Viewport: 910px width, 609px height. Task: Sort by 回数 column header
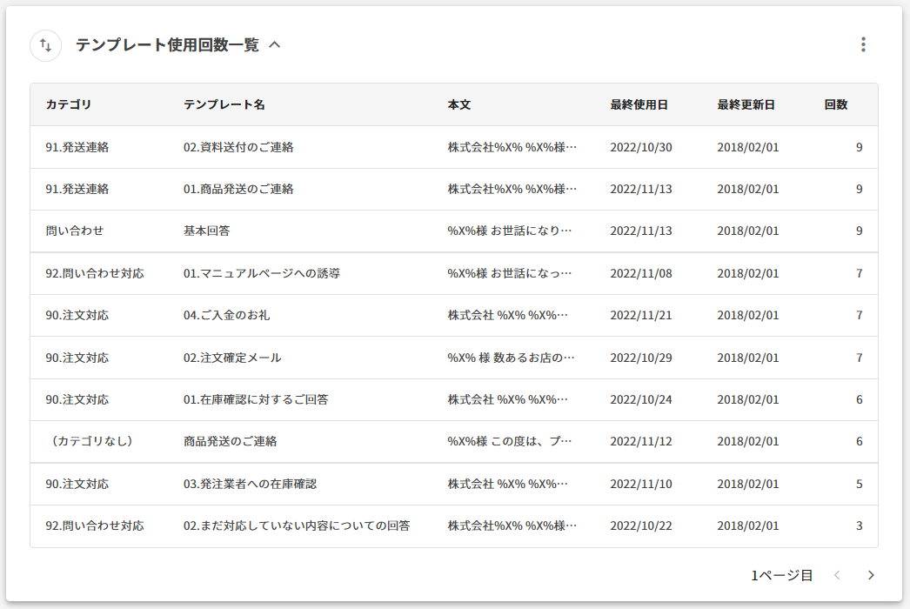(x=836, y=104)
